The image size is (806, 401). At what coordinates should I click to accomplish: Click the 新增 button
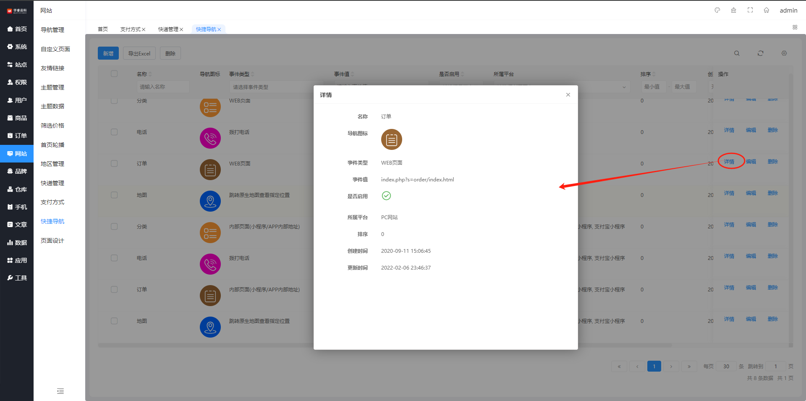108,53
